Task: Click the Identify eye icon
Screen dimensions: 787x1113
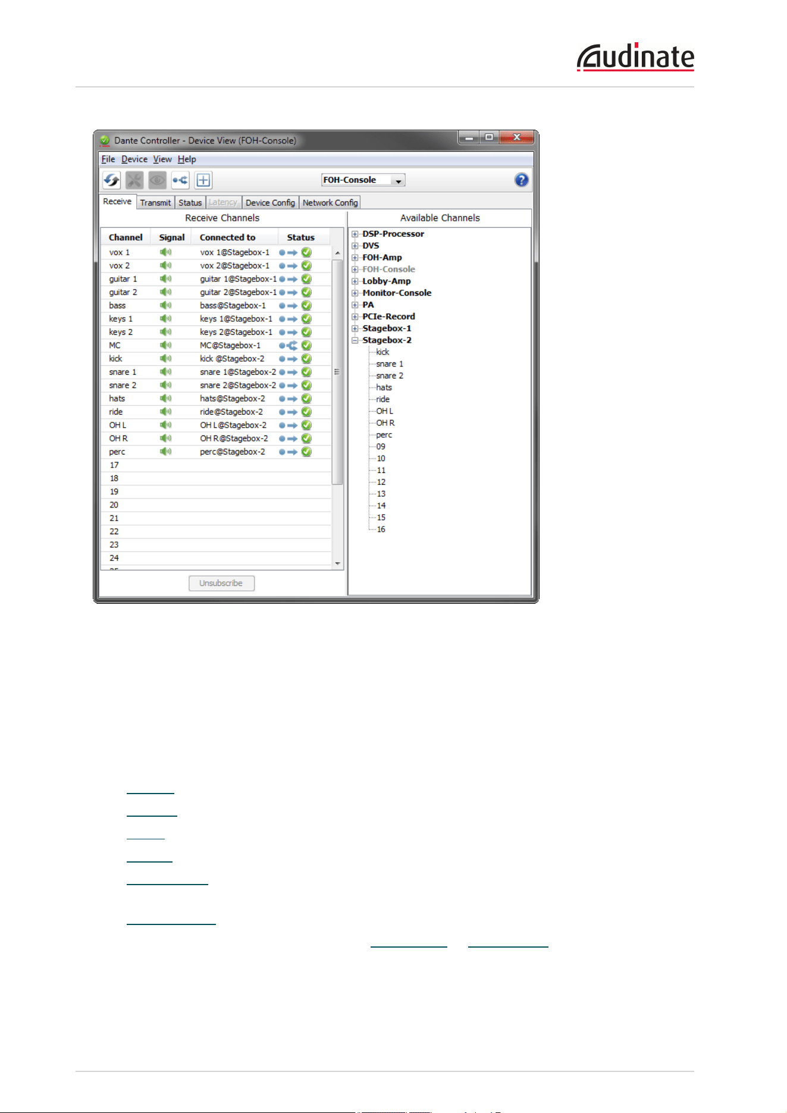Action: pyautogui.click(x=157, y=180)
